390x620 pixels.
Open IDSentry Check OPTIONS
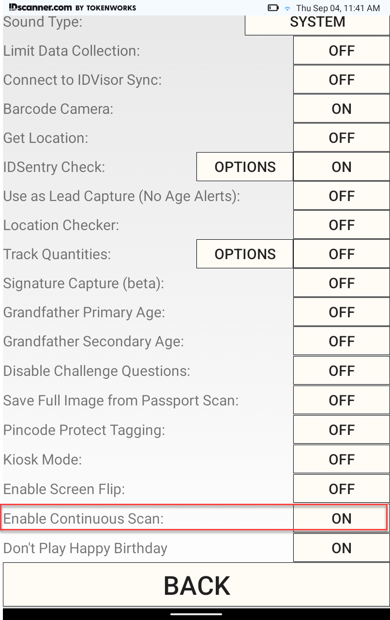[x=245, y=167]
